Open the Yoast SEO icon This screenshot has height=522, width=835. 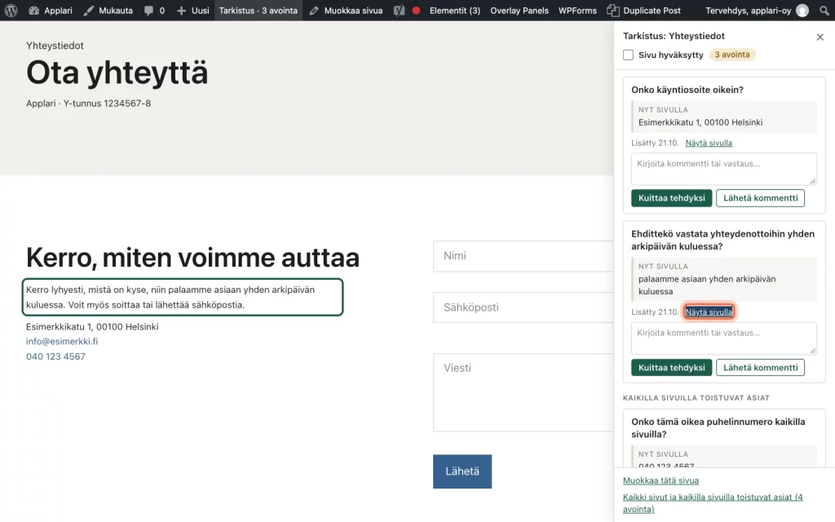399,10
